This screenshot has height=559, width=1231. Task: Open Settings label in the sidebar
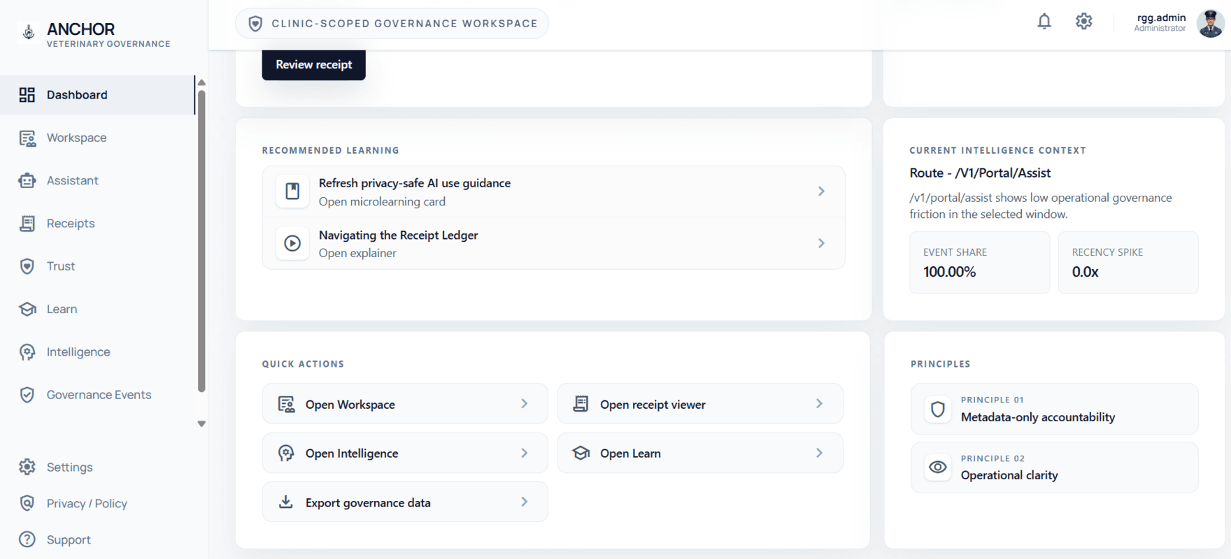coord(70,467)
